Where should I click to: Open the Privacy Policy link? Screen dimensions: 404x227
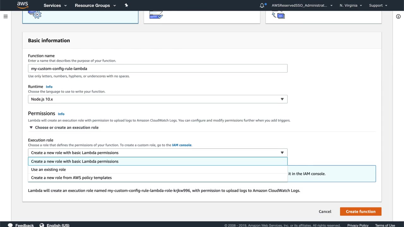[358, 225]
